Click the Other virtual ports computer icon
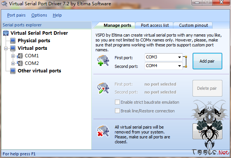 pos(13,71)
